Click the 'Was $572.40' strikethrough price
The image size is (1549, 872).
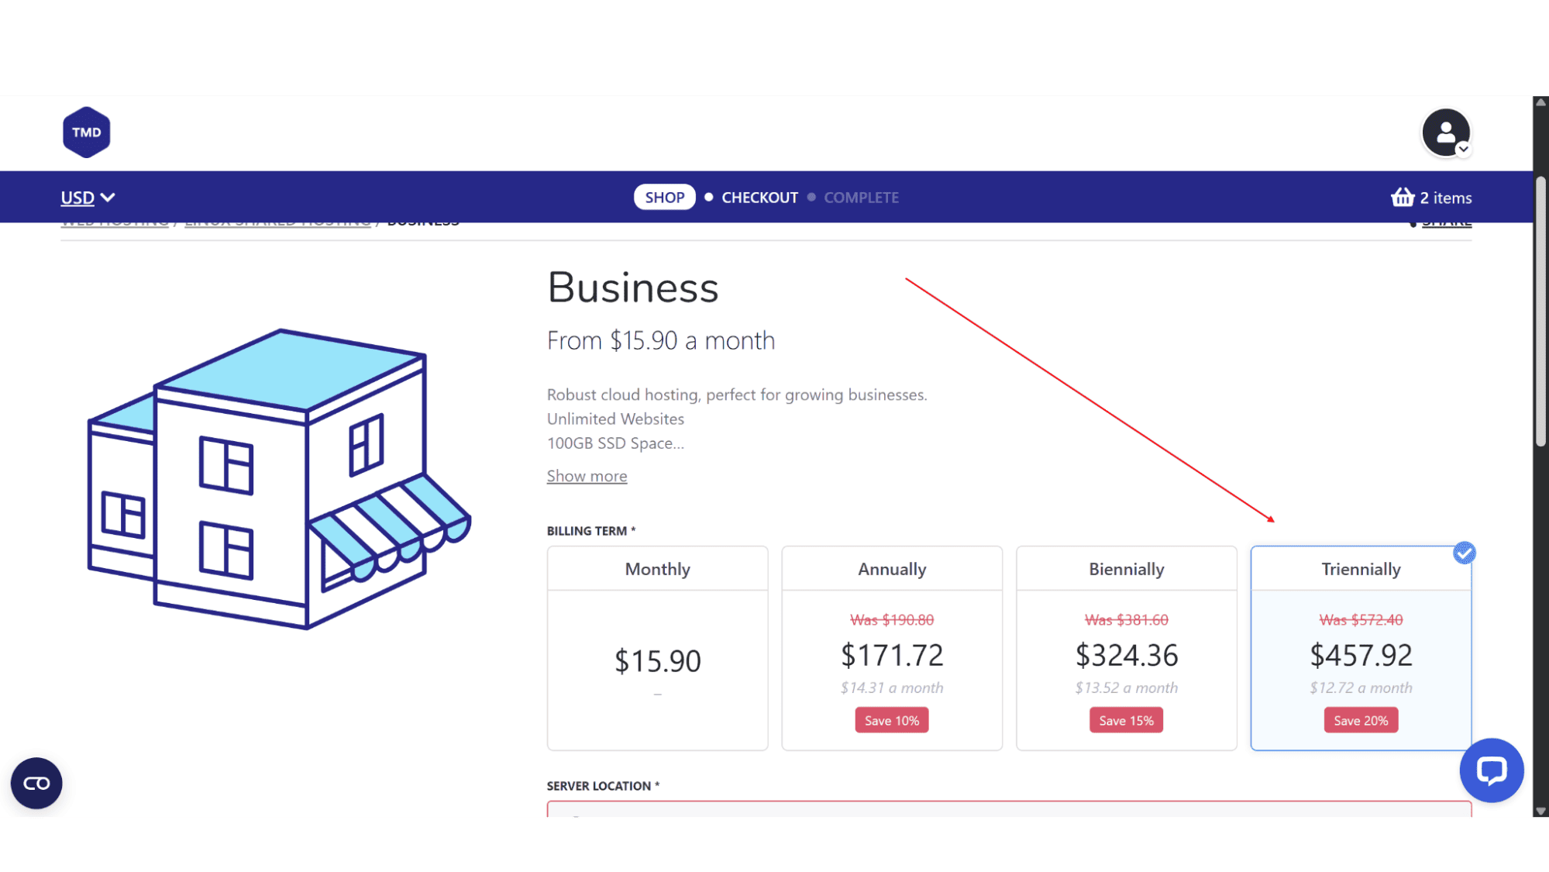(1361, 619)
